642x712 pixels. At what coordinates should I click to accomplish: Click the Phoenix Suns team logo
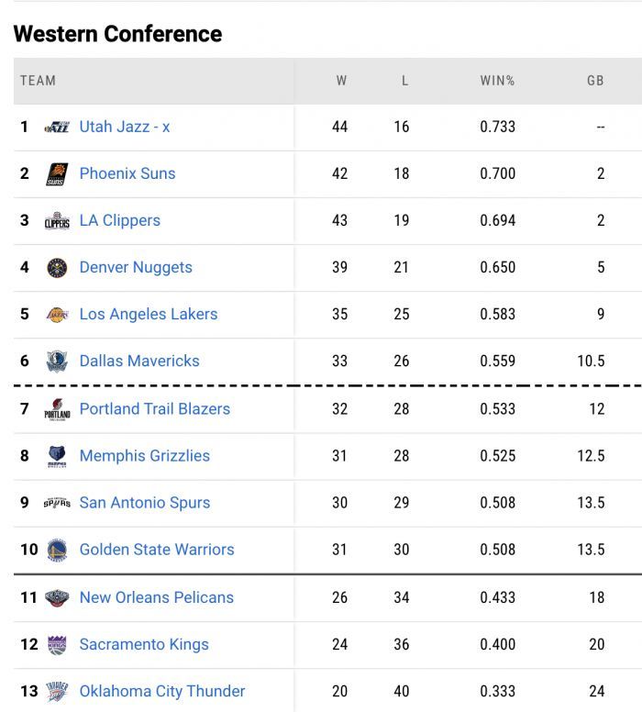(57, 174)
